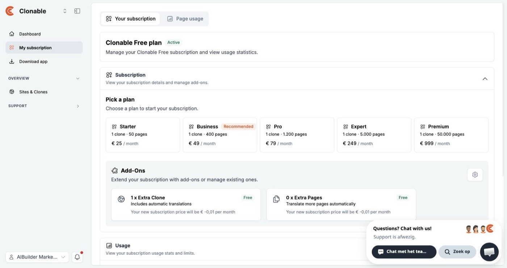This screenshot has width=507, height=268.
Task: Go to Dashboard in sidebar
Action: point(44,34)
